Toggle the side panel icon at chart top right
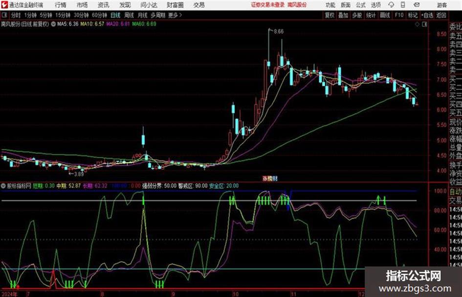 [x=424, y=24]
